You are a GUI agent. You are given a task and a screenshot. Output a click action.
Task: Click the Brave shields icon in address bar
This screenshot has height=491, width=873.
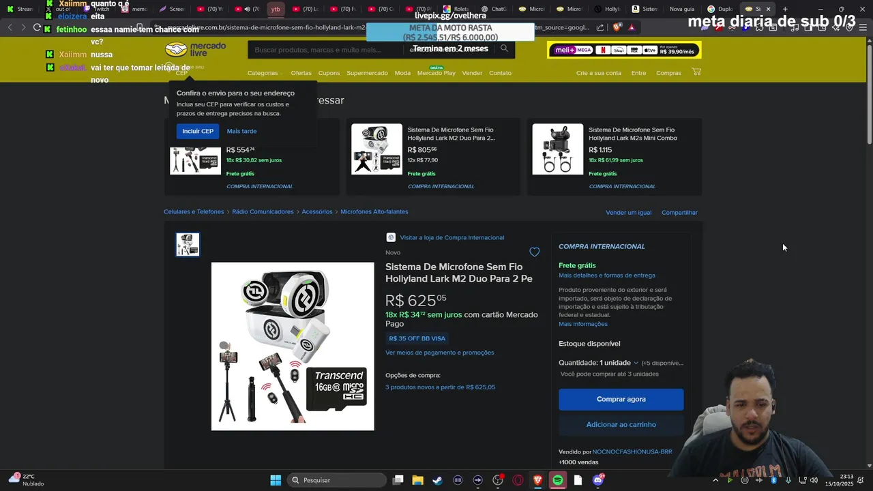point(617,27)
